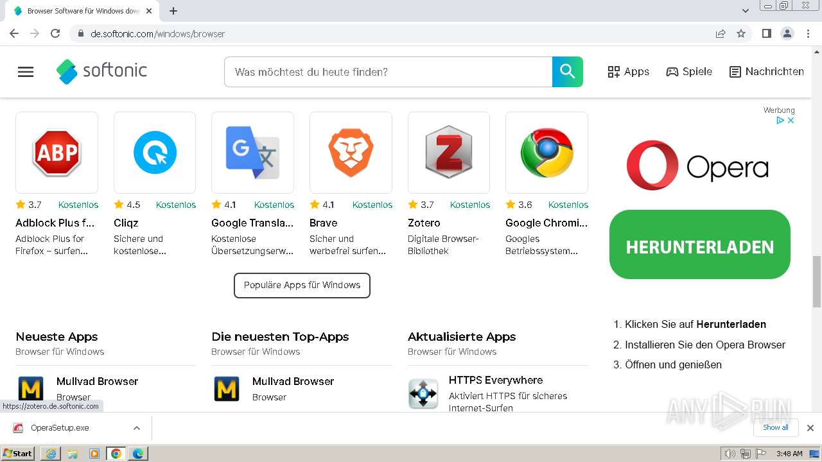Screen dimensions: 822x462
Task: Open the HTTPS Everywhere icon
Action: tap(423, 393)
